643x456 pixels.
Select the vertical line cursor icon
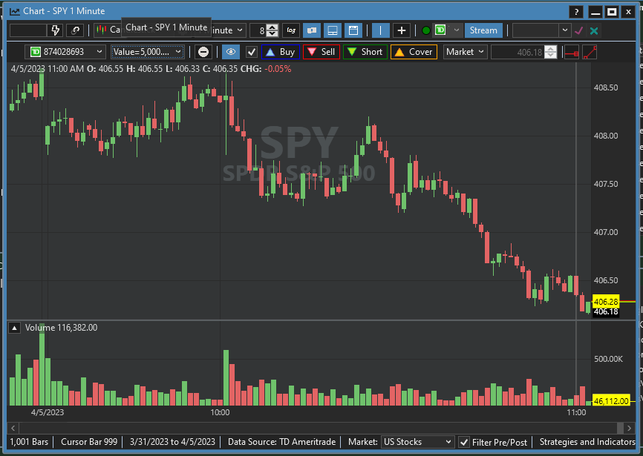coord(380,30)
